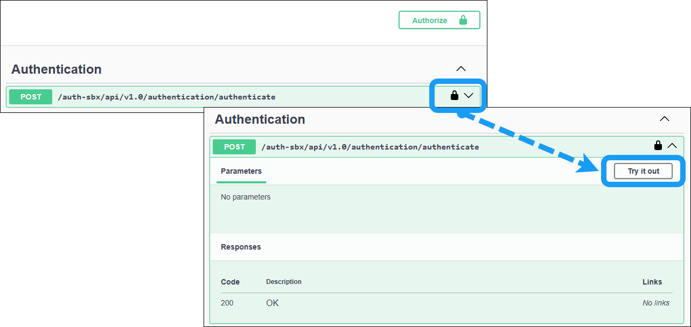Click the Try it out button
Viewport: 691px width, 327px height.
(643, 170)
